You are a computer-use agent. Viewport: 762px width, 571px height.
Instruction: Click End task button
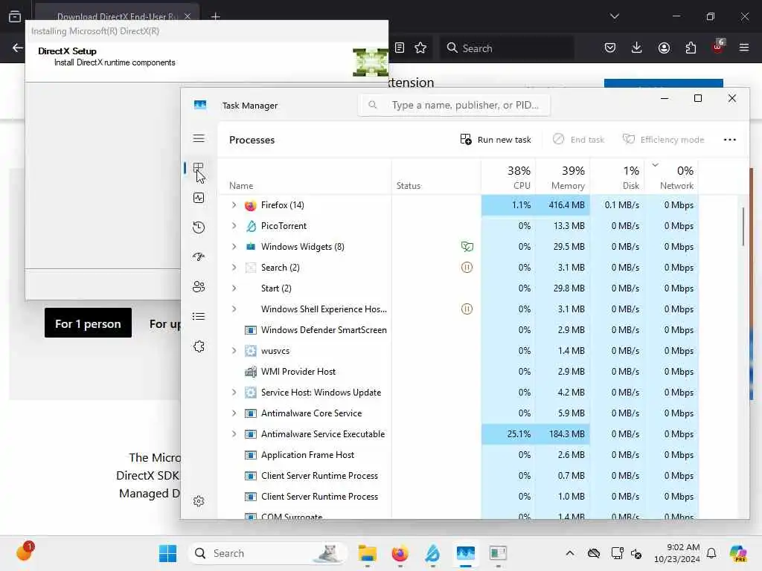click(x=578, y=140)
